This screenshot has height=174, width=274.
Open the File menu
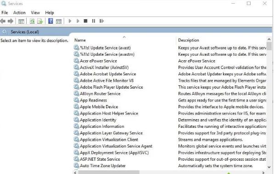click(5, 13)
